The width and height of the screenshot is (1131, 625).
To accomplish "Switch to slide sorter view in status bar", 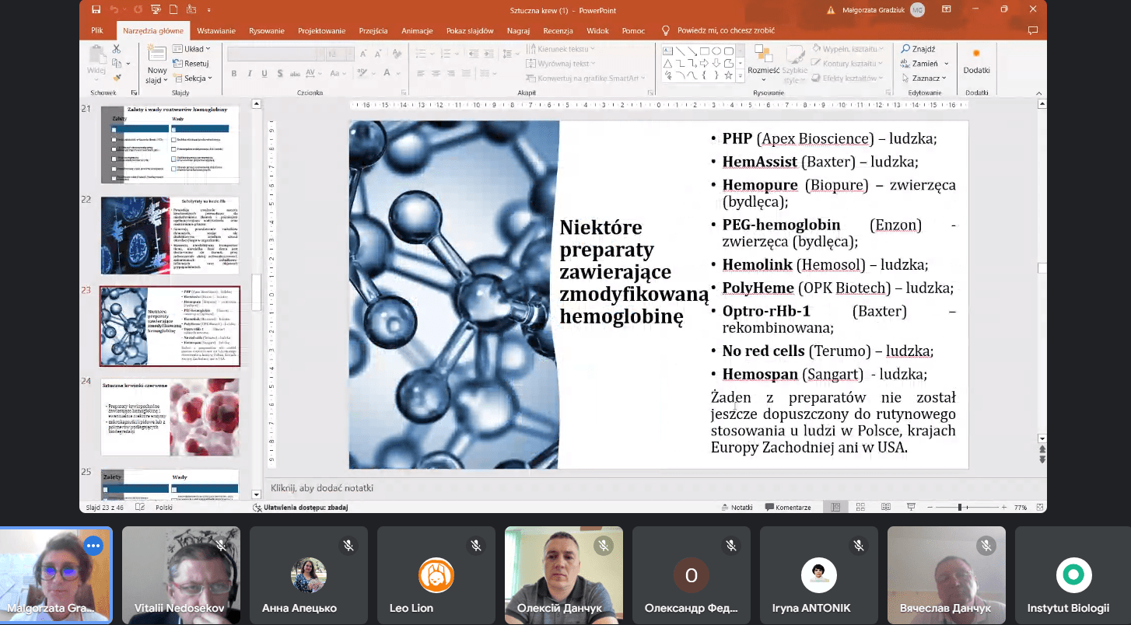I will pyautogui.click(x=860, y=507).
